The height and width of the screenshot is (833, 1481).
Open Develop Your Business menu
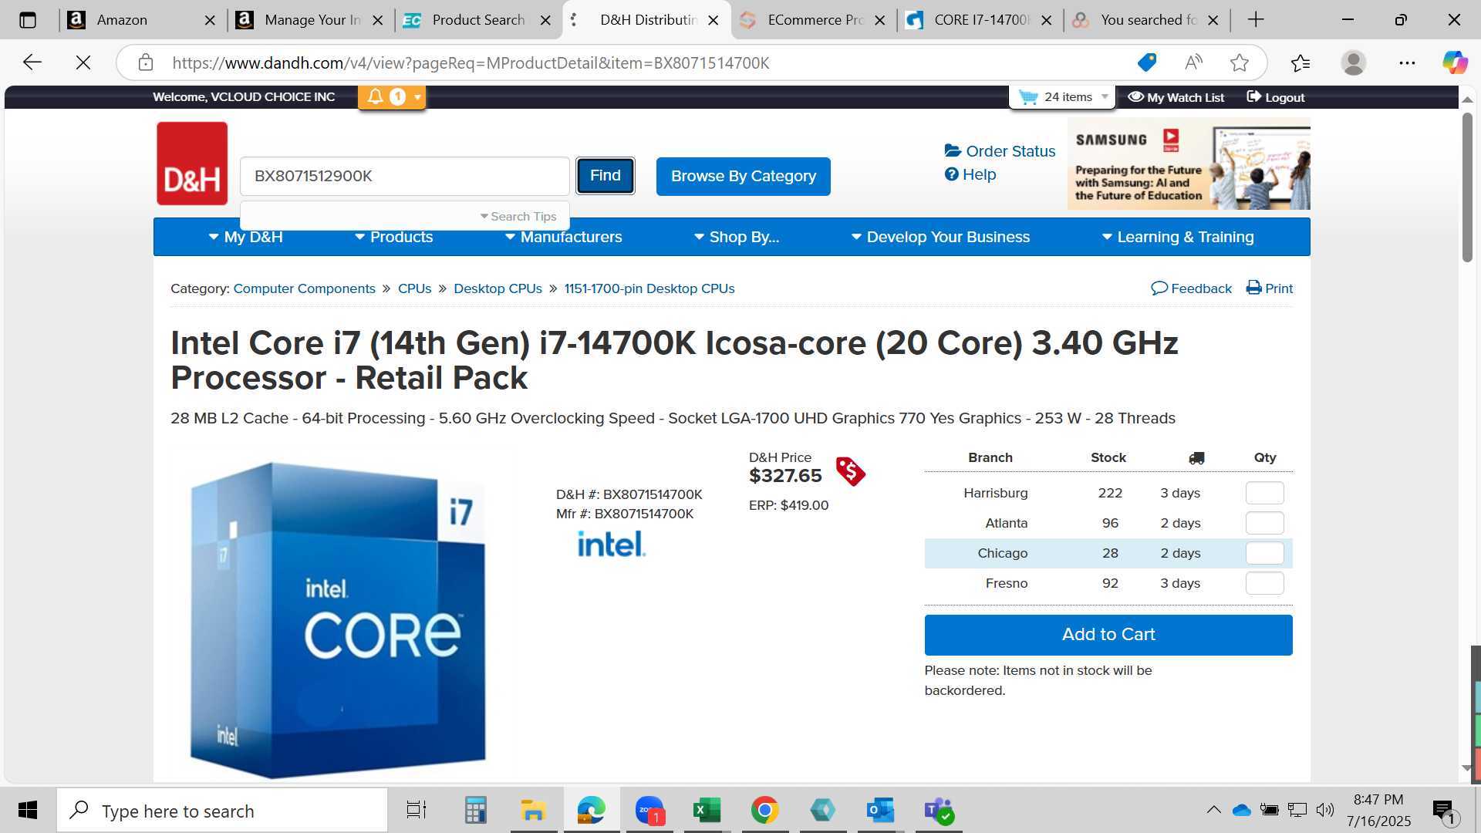coord(940,237)
